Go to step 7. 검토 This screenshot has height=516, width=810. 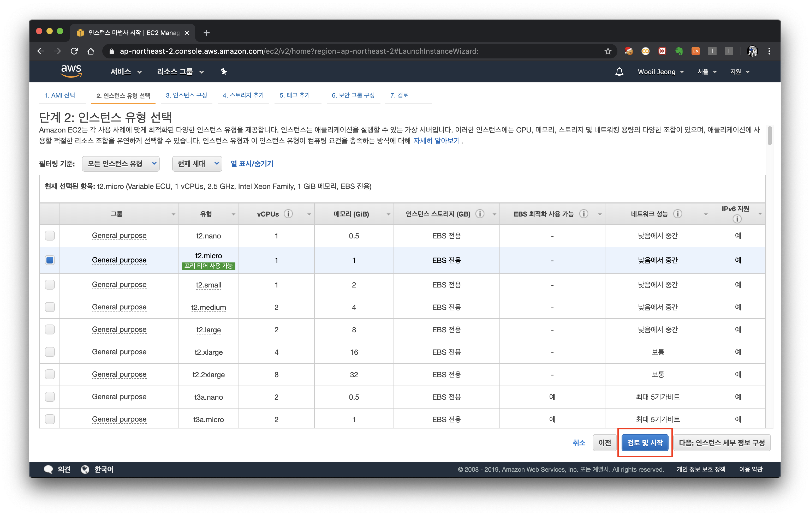399,95
